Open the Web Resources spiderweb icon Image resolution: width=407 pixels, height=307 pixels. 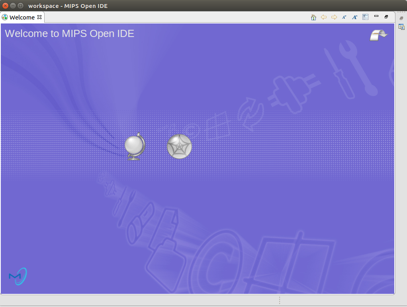click(x=179, y=146)
